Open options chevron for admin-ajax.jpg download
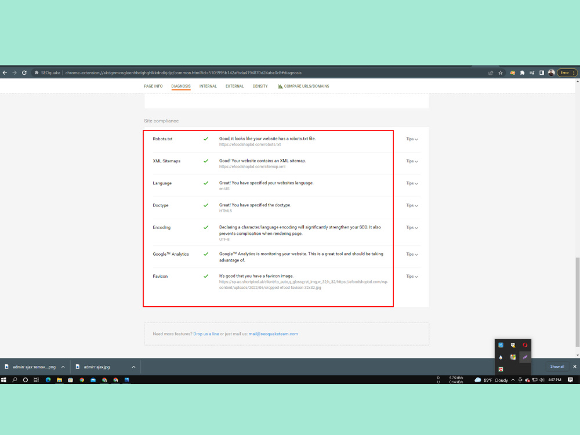Screen dimensions: 580x435 coord(133,367)
